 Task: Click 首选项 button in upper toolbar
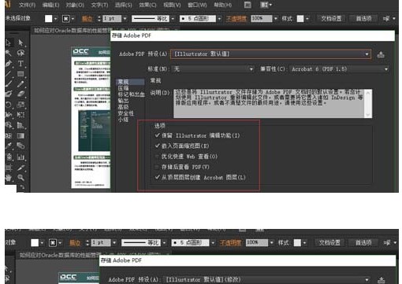(364, 19)
